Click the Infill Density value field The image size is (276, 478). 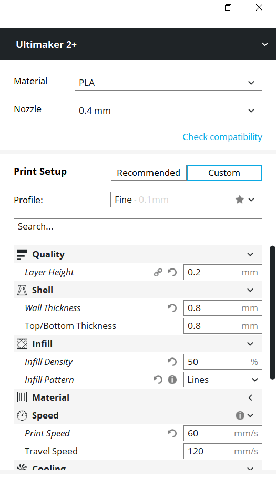click(223, 362)
